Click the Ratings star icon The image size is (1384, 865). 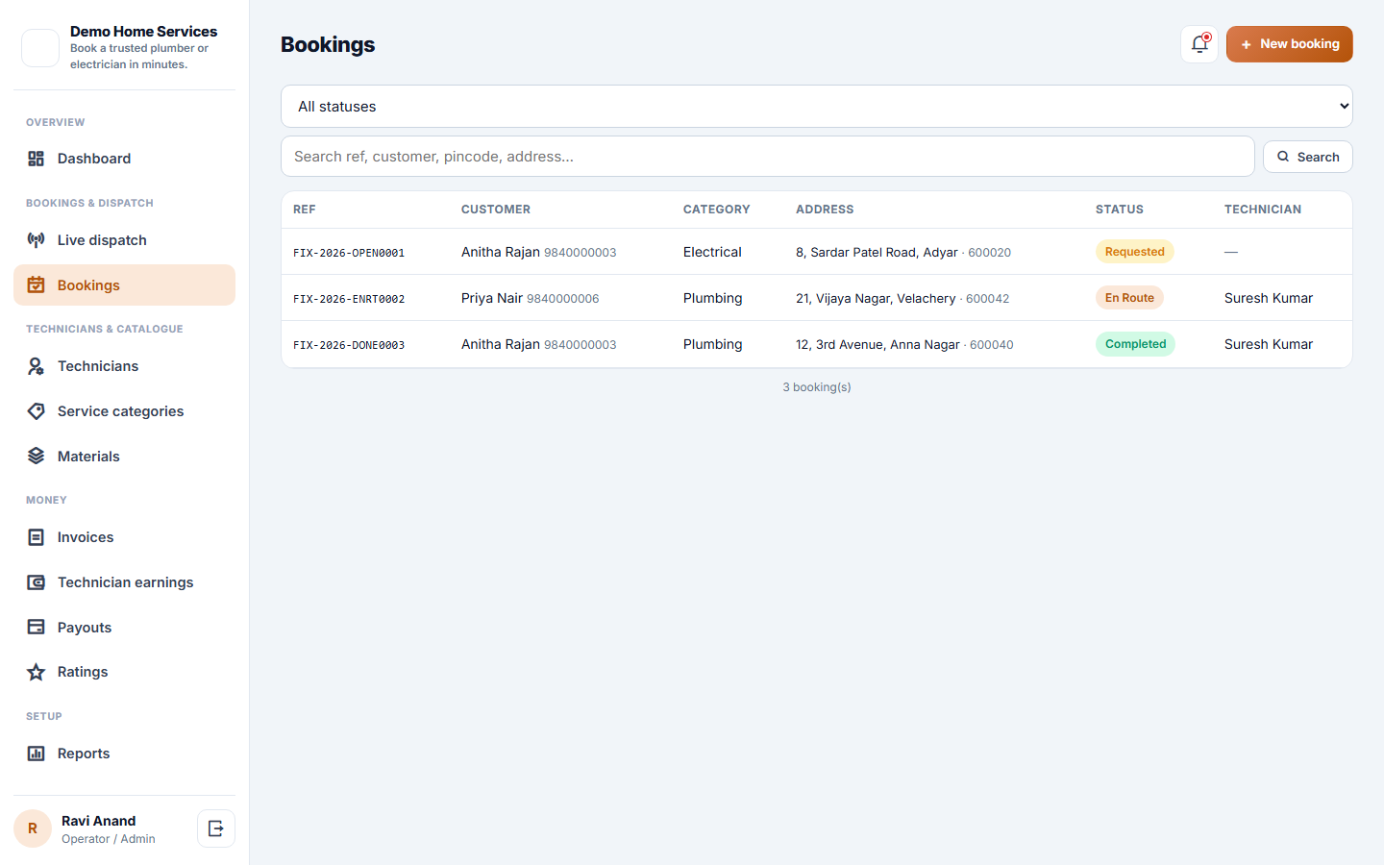point(36,672)
